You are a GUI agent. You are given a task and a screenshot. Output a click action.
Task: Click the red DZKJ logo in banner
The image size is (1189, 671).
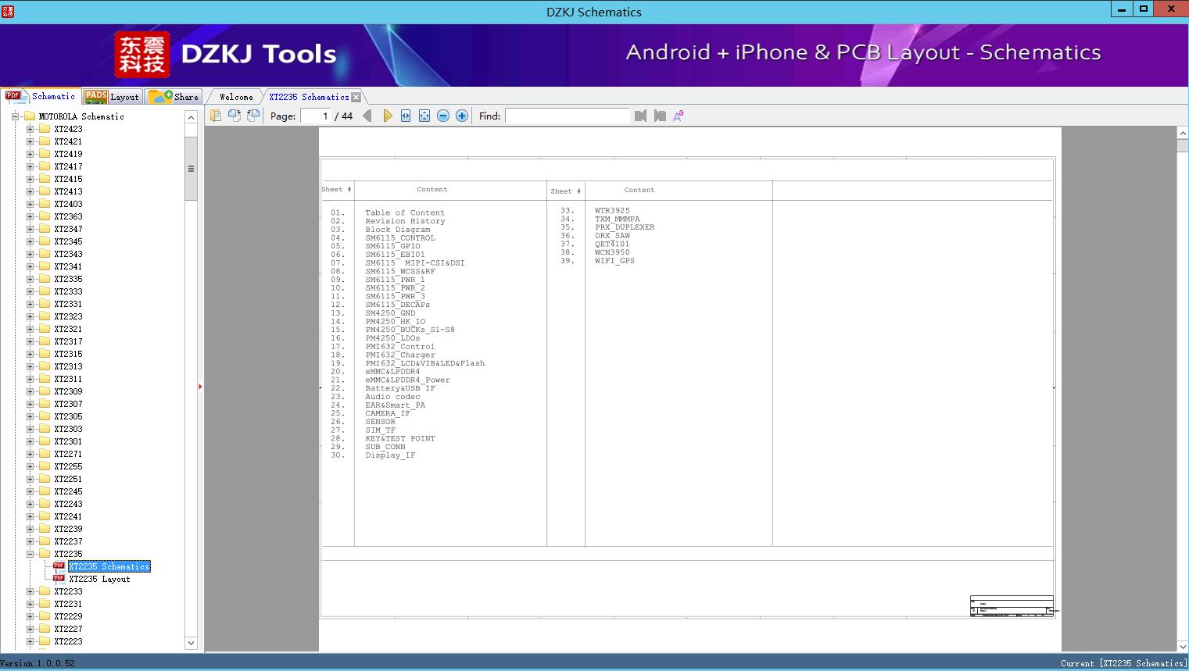(141, 55)
